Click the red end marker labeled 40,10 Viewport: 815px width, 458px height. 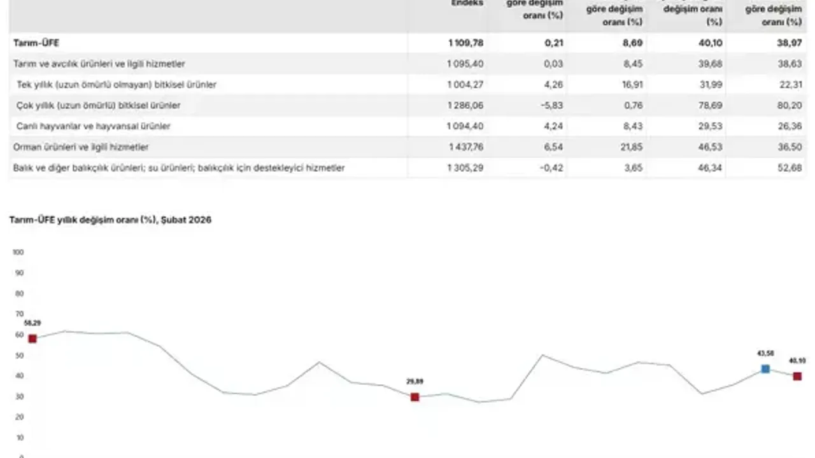click(797, 377)
